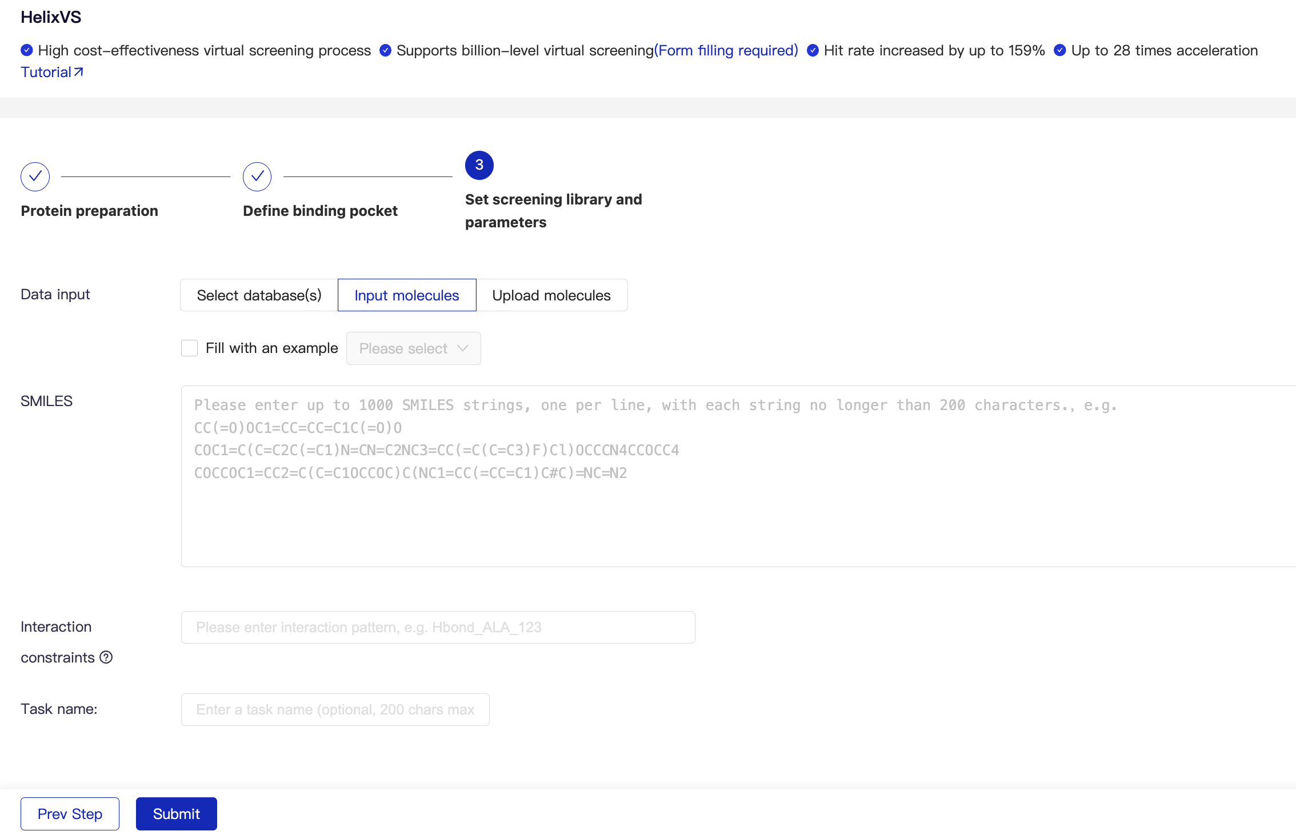Click the checkmark icon before Hit rate increased

tap(813, 50)
